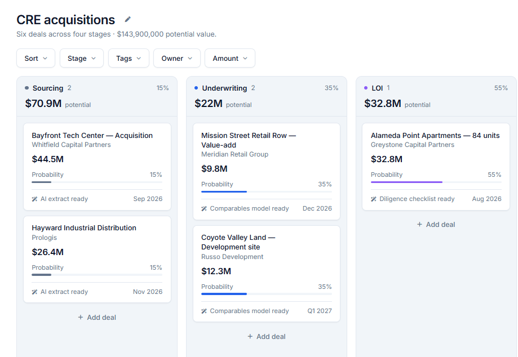The image size is (518, 357).
Task: Click the Nov 2026 close date
Action: [148, 292]
